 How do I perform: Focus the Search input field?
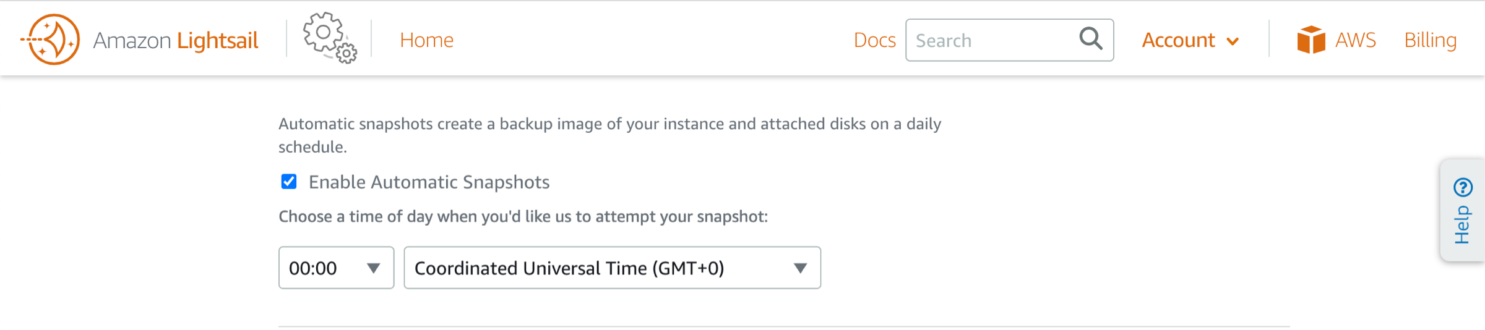[1009, 40]
